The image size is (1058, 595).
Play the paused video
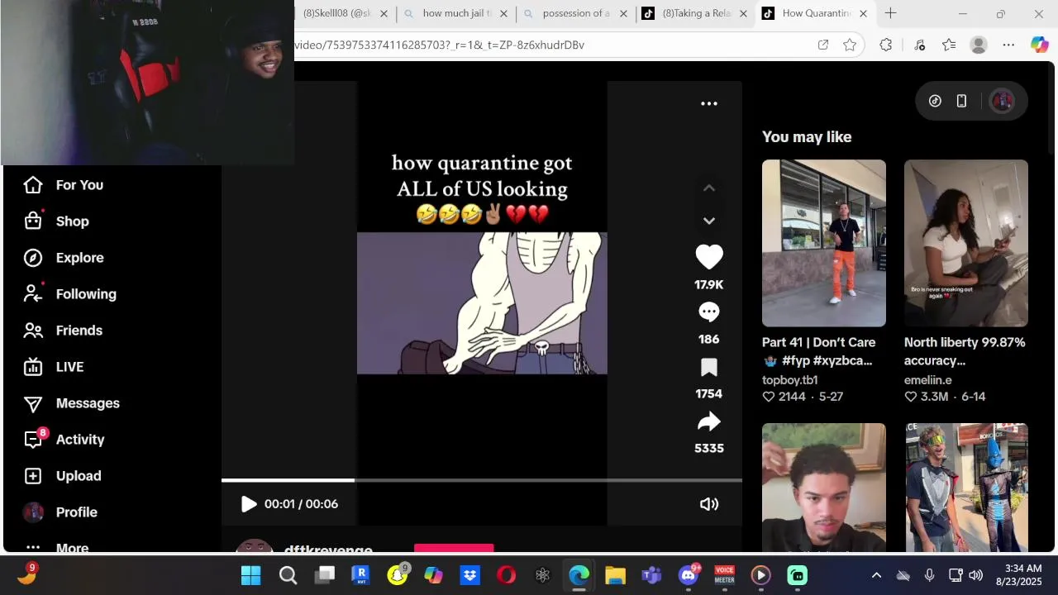(x=249, y=504)
